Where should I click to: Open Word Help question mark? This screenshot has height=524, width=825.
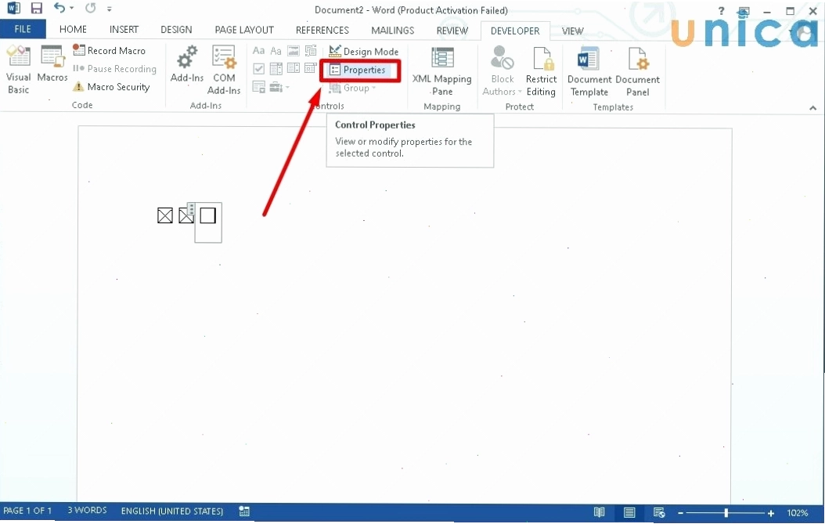click(x=721, y=10)
